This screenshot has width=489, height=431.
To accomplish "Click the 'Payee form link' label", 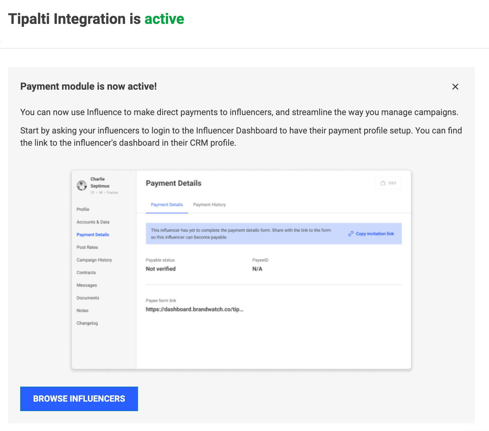I will [161, 301].
